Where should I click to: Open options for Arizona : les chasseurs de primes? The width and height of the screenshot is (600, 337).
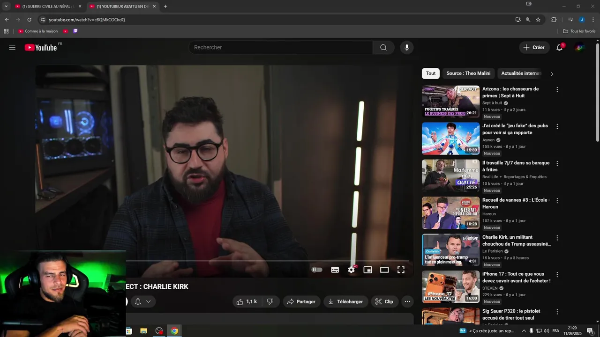tap(557, 89)
